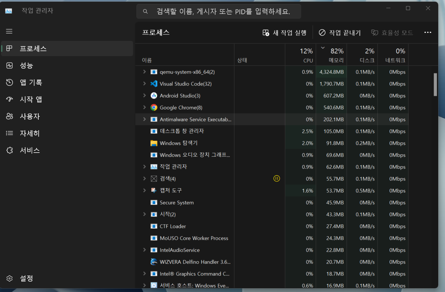Click the MoUSO Core Worker Process icon
This screenshot has width=445, height=292.
tap(154, 238)
